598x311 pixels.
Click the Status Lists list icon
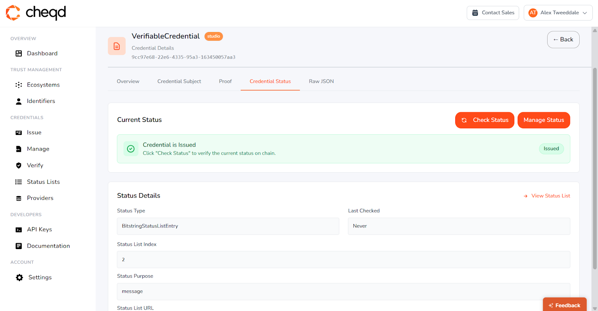pos(19,182)
